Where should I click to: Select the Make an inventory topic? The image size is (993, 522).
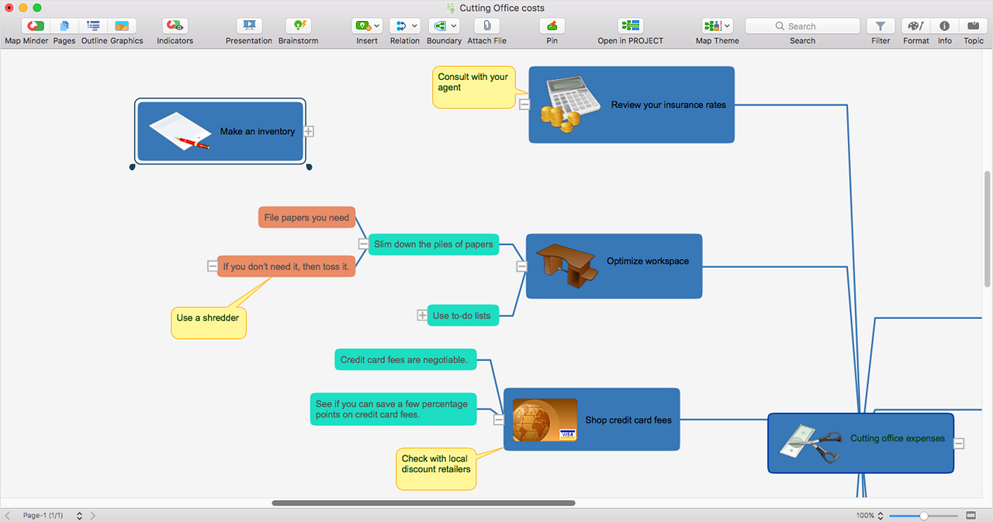coord(220,132)
